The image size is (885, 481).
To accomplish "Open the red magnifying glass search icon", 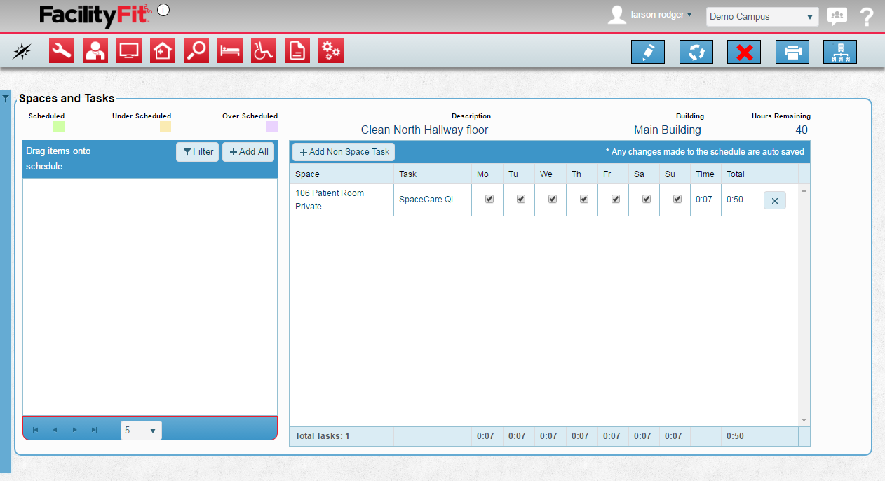I will click(196, 51).
